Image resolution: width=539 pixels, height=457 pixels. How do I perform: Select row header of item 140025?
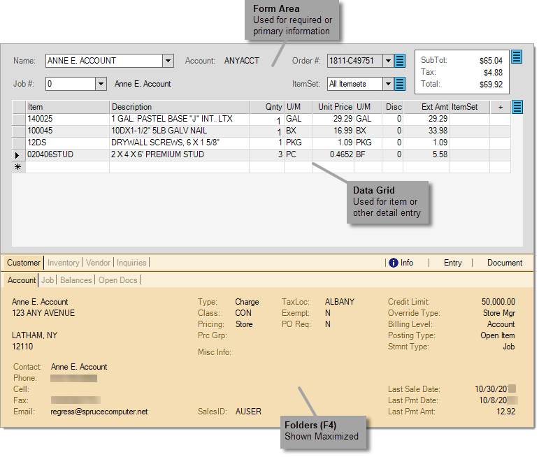[x=19, y=119]
